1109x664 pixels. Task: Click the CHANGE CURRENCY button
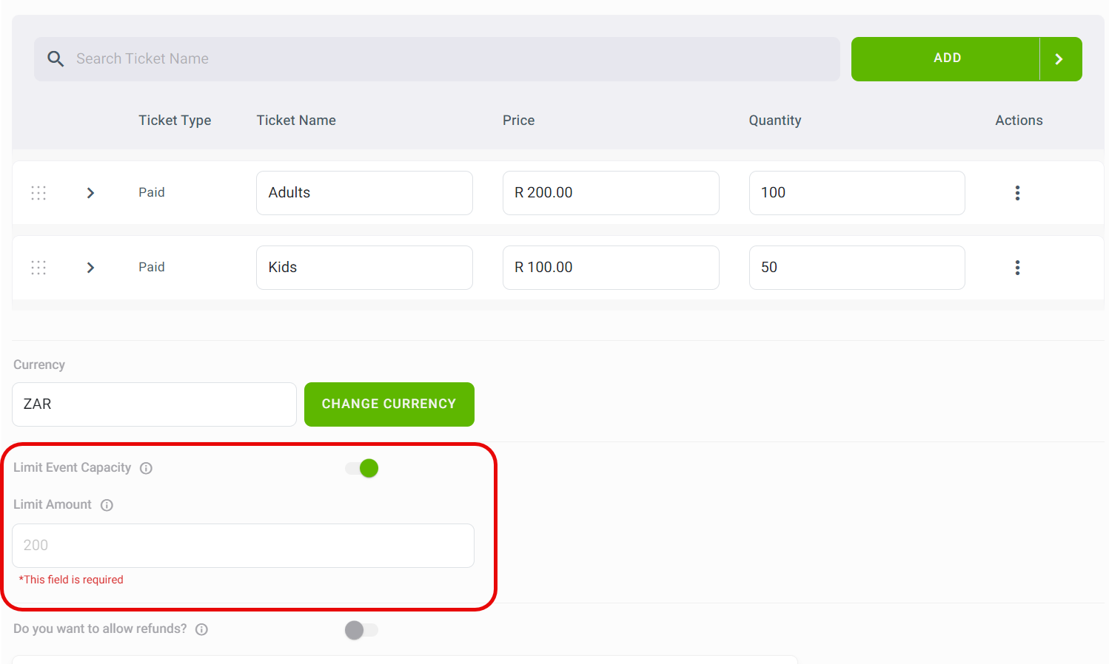pos(389,404)
